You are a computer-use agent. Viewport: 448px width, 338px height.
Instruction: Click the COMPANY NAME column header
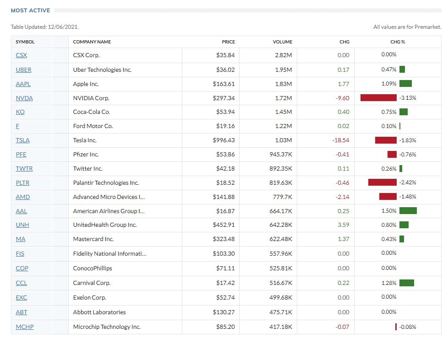tap(92, 42)
